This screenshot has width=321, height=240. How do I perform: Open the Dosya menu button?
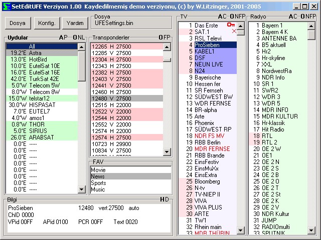click(x=18, y=23)
